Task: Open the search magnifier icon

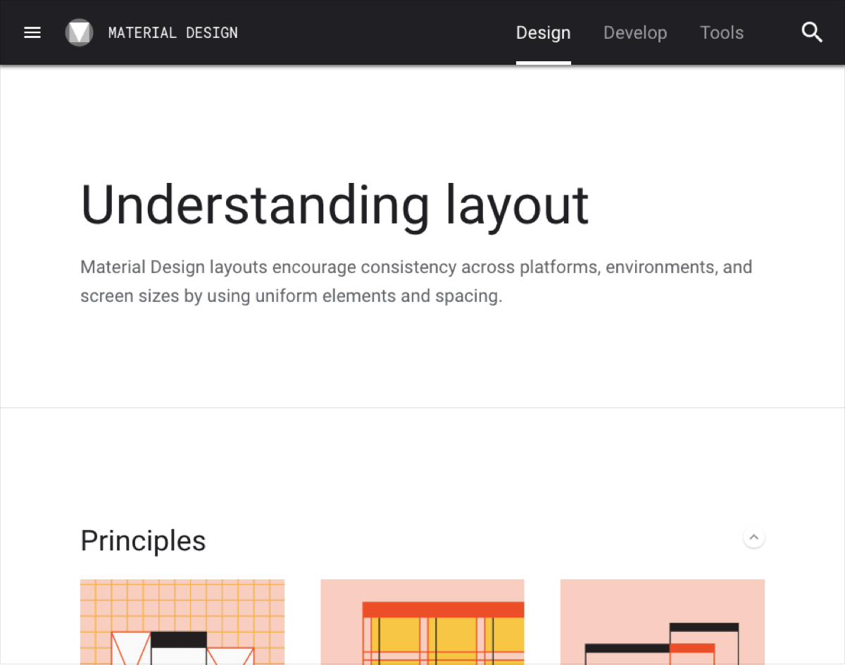Action: tap(812, 32)
